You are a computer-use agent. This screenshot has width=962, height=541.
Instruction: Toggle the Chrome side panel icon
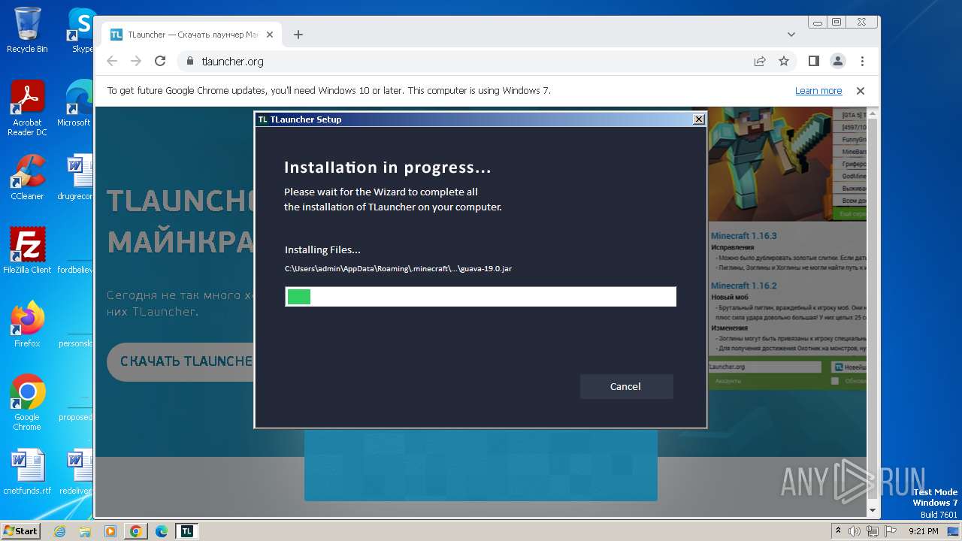pos(813,61)
